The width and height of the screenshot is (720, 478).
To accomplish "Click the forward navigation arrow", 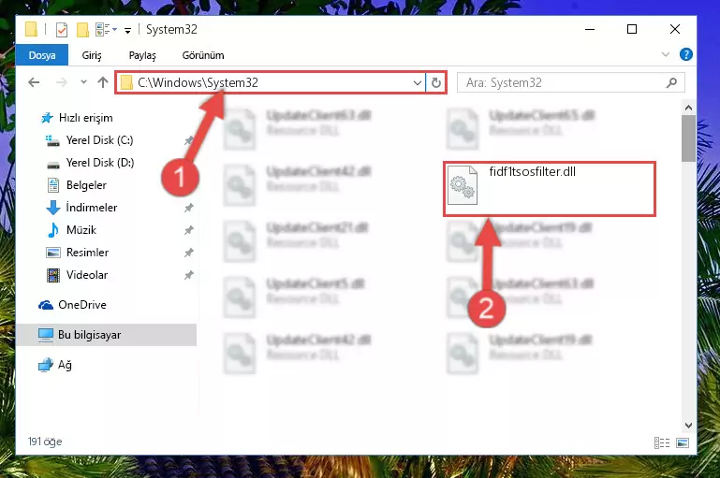I will 61,82.
